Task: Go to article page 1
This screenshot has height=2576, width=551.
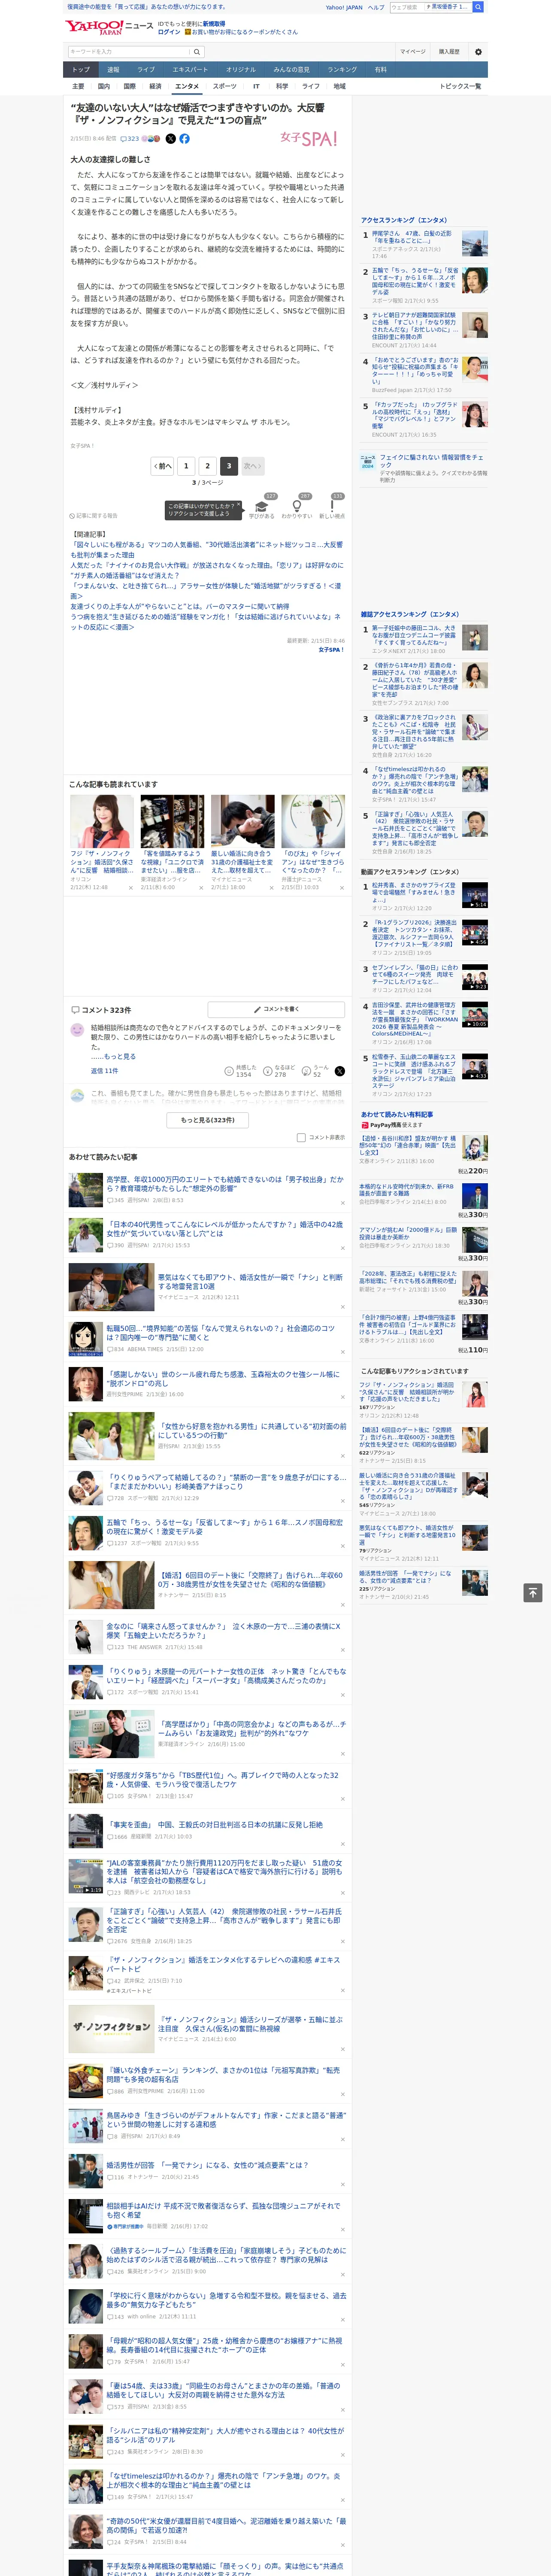Action: tap(186, 466)
